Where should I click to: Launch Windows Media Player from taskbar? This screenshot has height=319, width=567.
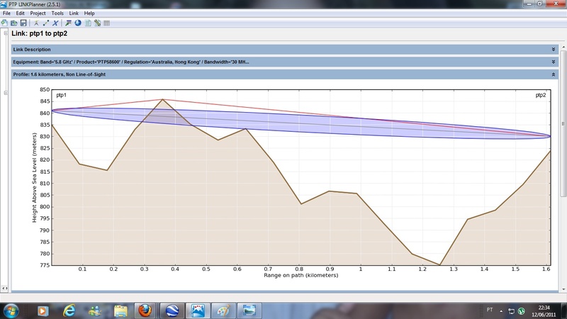click(x=43, y=310)
